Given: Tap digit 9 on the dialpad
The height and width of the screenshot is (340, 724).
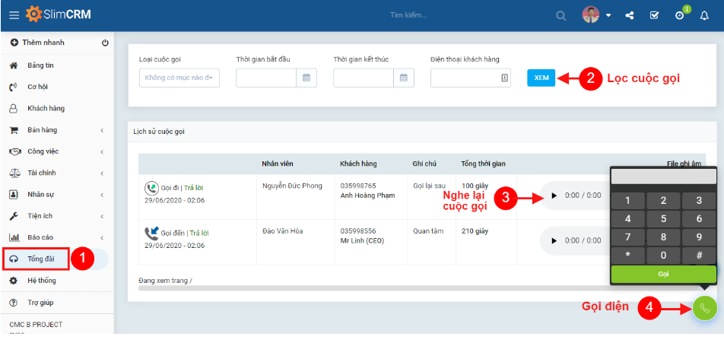Looking at the screenshot, I should tap(699, 237).
